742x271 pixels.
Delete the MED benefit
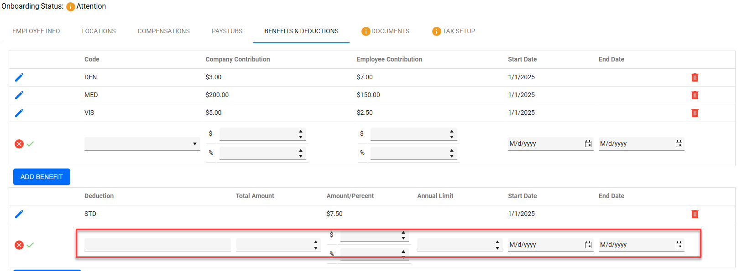point(695,95)
